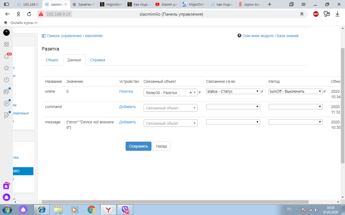
Task: Click the Сохранить button
Action: (138, 146)
